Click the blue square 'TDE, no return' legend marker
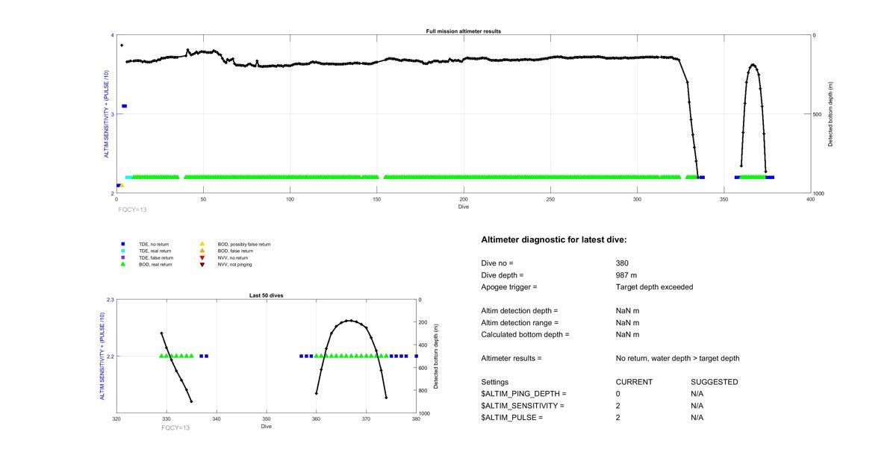This screenshot has height=464, width=896. [123, 244]
